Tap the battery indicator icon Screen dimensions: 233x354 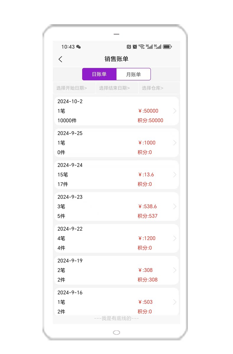click(167, 47)
